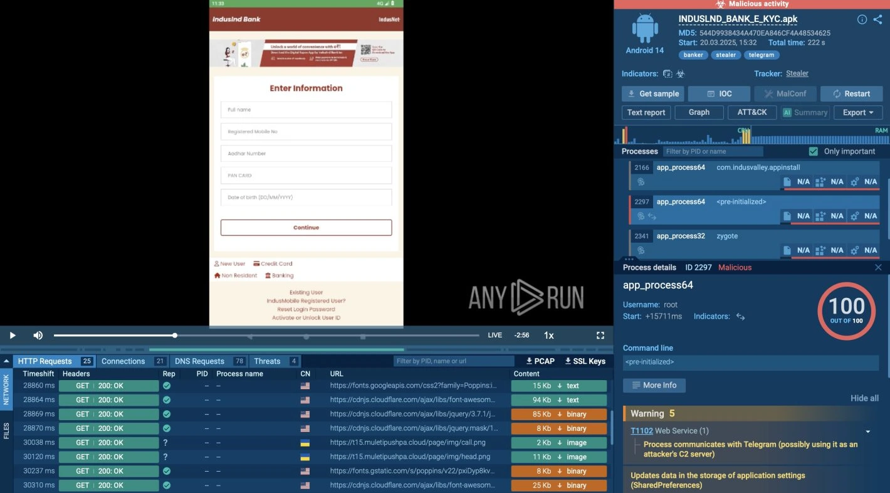This screenshot has width=890, height=493.
Task: Change the 1x playback speed
Action: click(548, 336)
